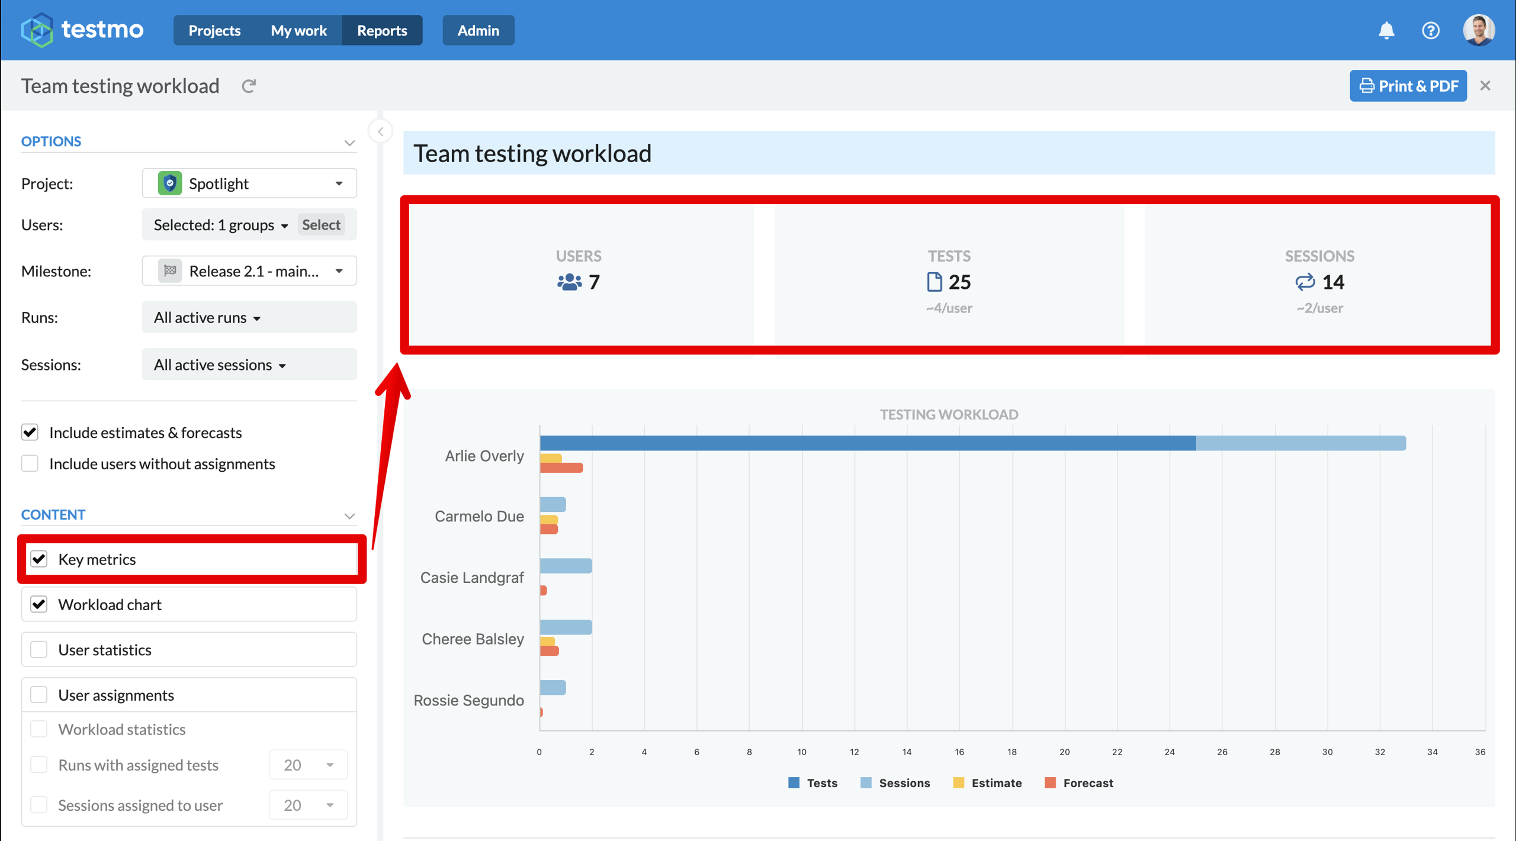The image size is (1516, 841).
Task: Click the sessions loop icon in key metrics
Action: click(x=1305, y=282)
